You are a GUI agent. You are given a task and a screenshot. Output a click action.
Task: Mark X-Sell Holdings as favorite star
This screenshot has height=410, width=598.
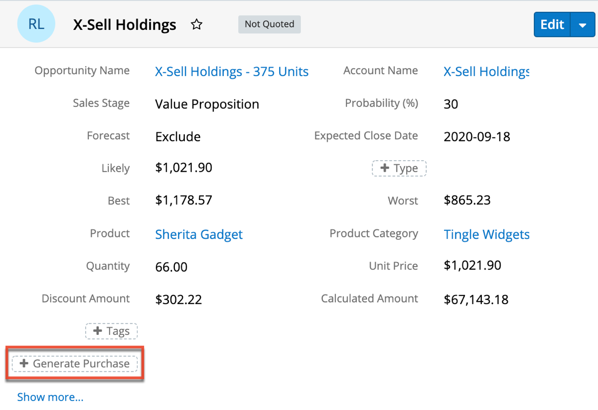pyautogui.click(x=197, y=24)
